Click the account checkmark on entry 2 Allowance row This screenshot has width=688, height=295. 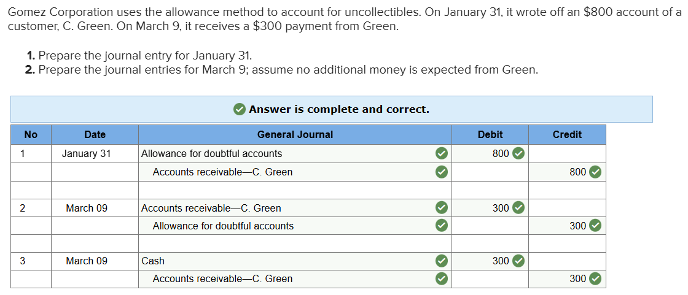pyautogui.click(x=440, y=226)
